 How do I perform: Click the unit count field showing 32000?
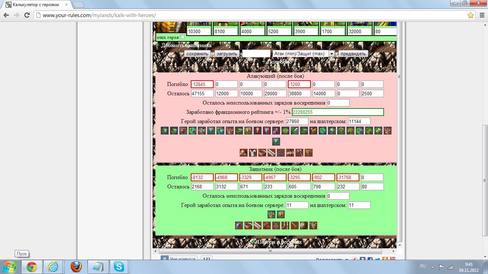point(359,31)
